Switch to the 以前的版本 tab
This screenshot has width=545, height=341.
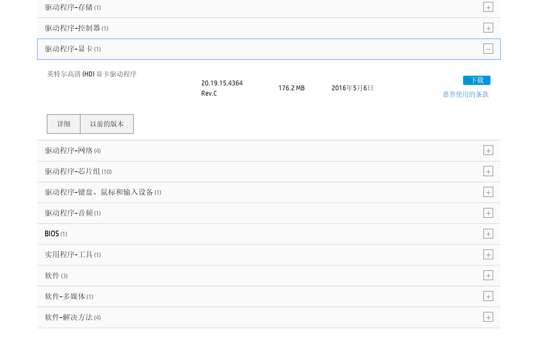(107, 124)
